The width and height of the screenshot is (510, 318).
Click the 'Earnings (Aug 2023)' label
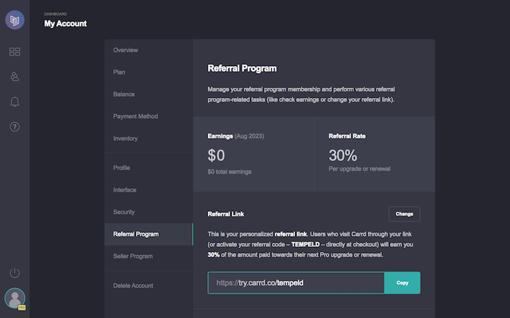click(x=236, y=136)
